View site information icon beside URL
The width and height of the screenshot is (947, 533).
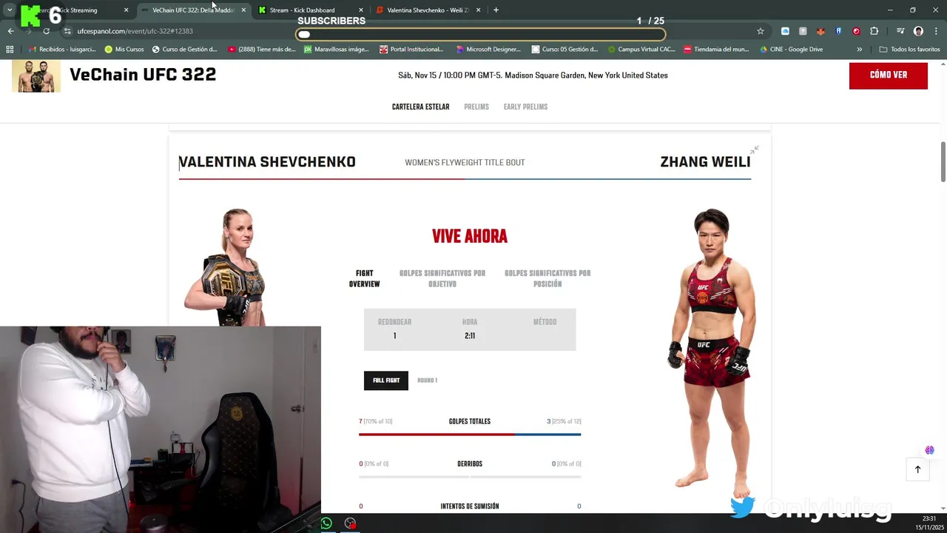tap(67, 31)
